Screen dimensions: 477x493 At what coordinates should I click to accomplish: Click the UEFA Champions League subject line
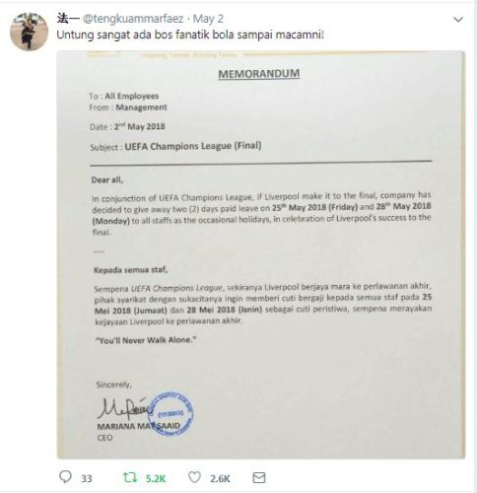coord(175,146)
